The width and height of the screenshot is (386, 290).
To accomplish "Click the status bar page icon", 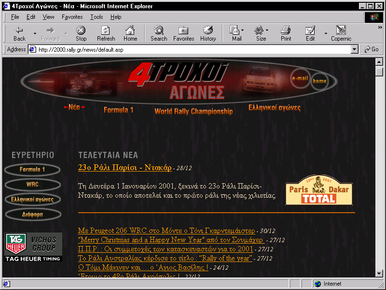I will tap(6, 284).
